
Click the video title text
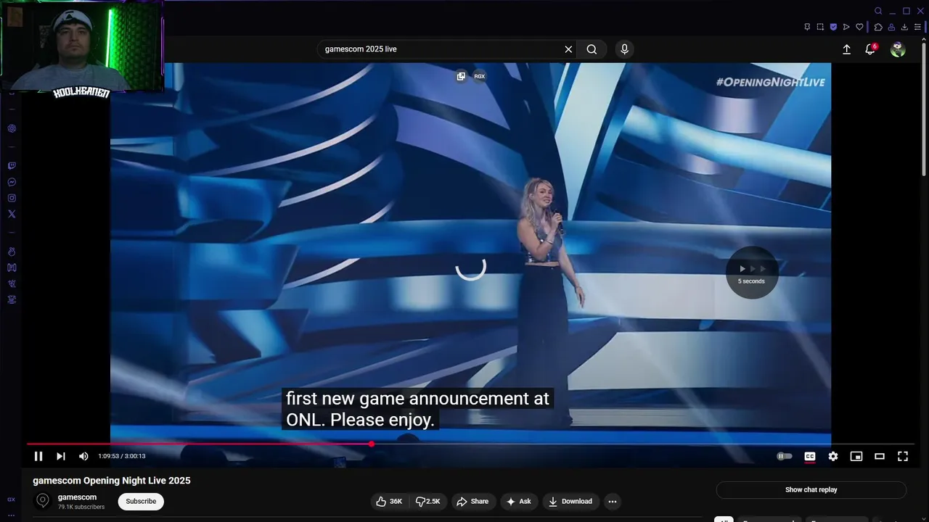click(x=112, y=481)
